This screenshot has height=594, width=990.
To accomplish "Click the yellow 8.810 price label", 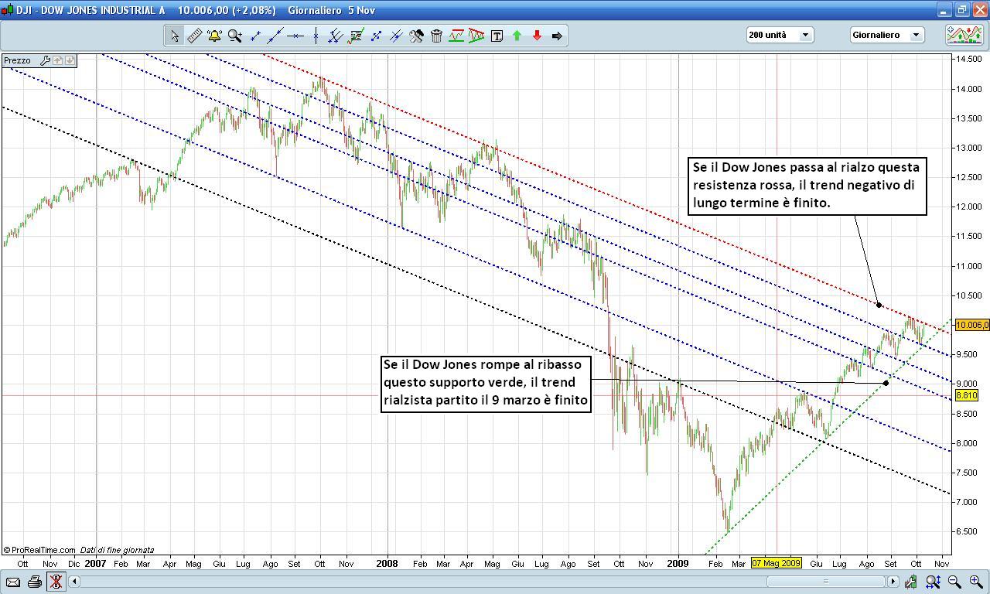I will (967, 395).
